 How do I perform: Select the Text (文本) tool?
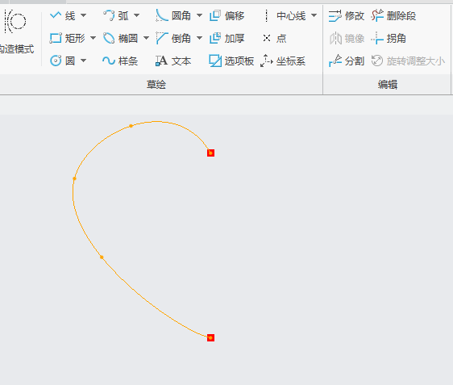[173, 61]
